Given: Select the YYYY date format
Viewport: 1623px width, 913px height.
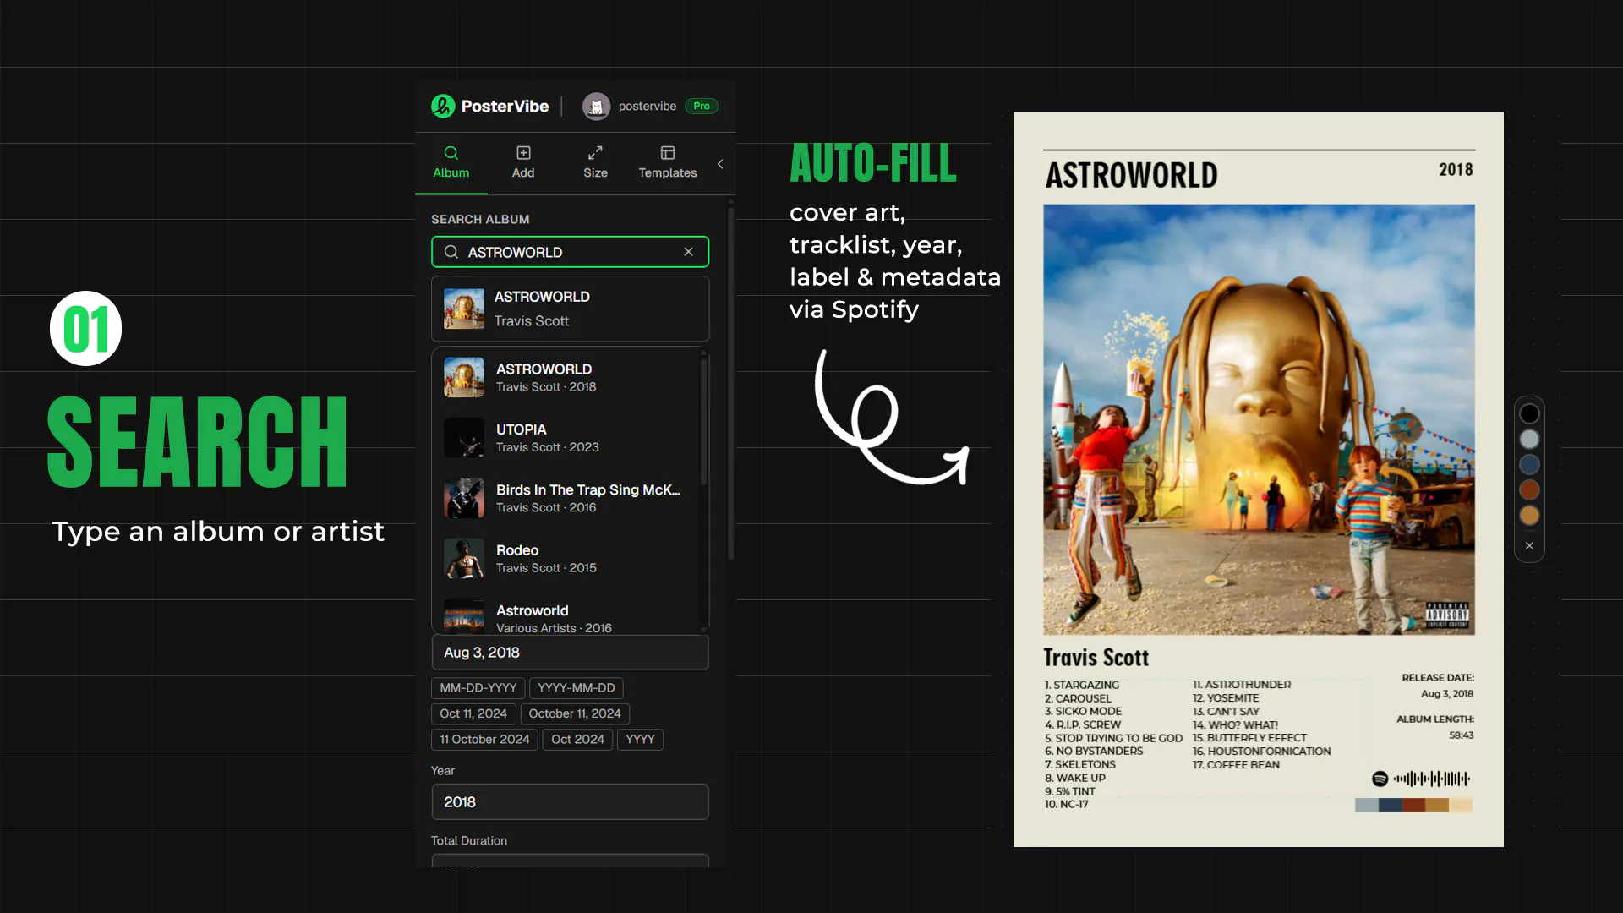Looking at the screenshot, I should [640, 740].
